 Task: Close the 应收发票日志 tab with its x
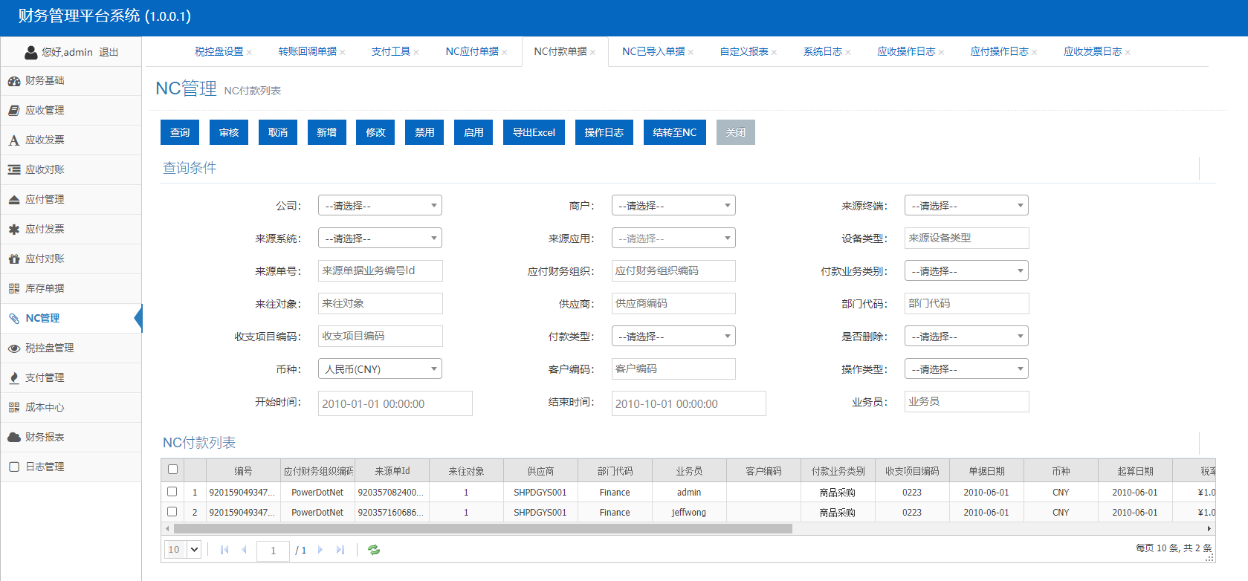click(x=1128, y=52)
